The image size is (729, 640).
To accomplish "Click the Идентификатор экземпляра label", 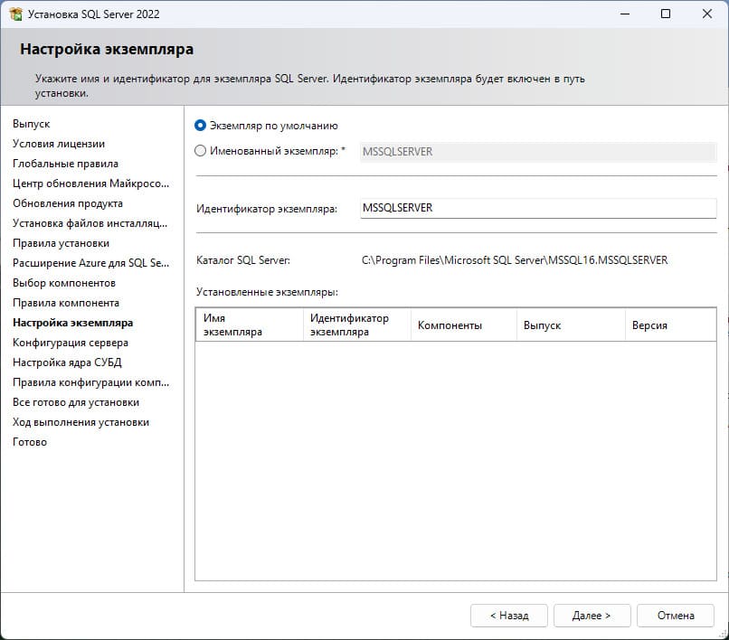I will pyautogui.click(x=267, y=209).
